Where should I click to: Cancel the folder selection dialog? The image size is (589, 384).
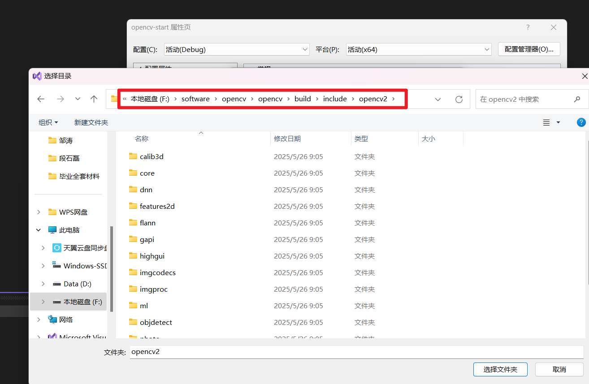[x=559, y=370]
